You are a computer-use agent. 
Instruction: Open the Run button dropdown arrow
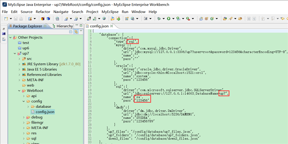pos(174,18)
